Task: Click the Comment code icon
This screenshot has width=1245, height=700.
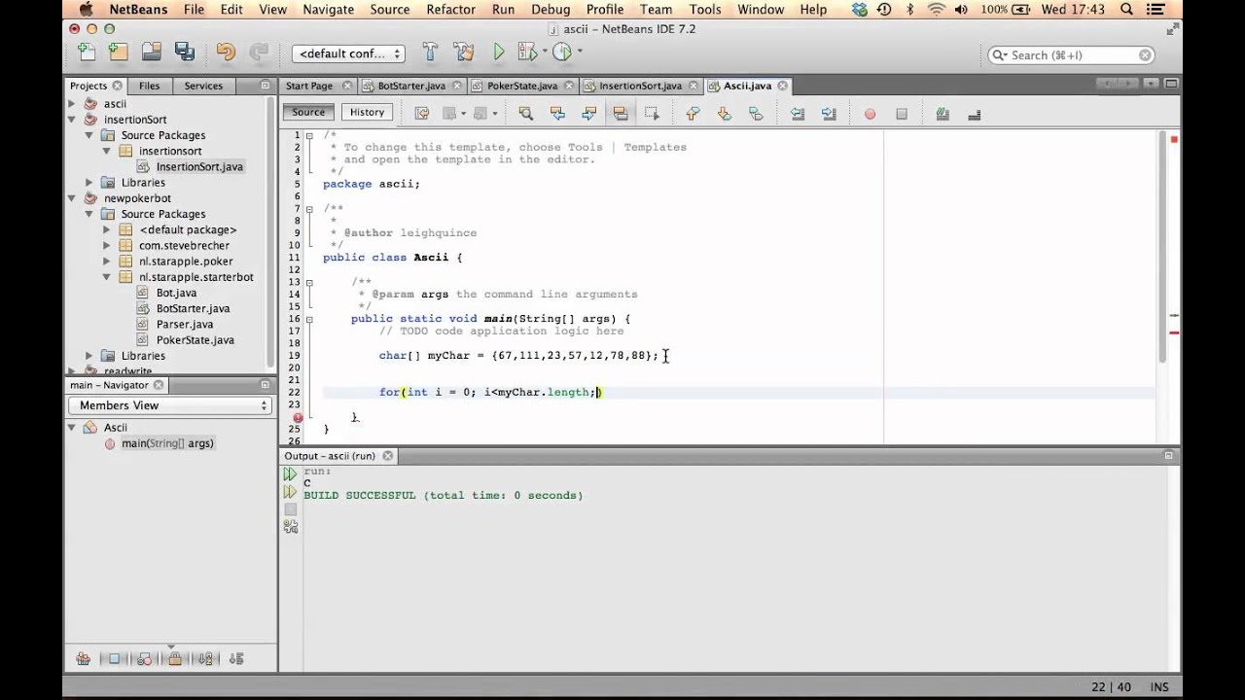Action: coord(943,114)
